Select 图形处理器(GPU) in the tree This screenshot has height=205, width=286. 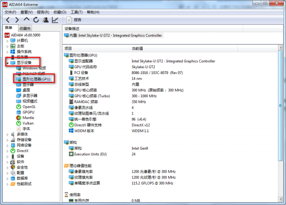point(36,79)
